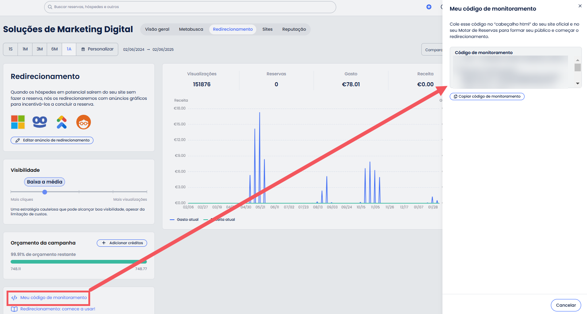Click the start date 02/06/2024

tap(134, 50)
